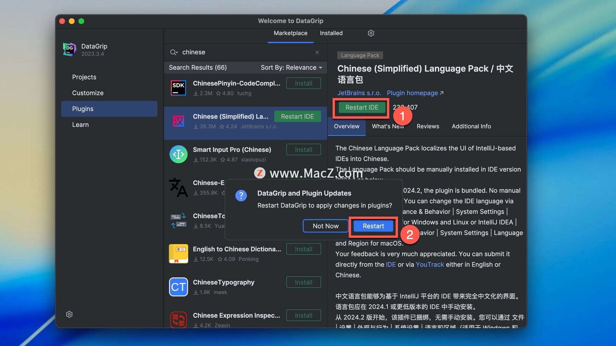Click the ChineseTo converter plugin icon
616x346 pixels.
(x=178, y=221)
